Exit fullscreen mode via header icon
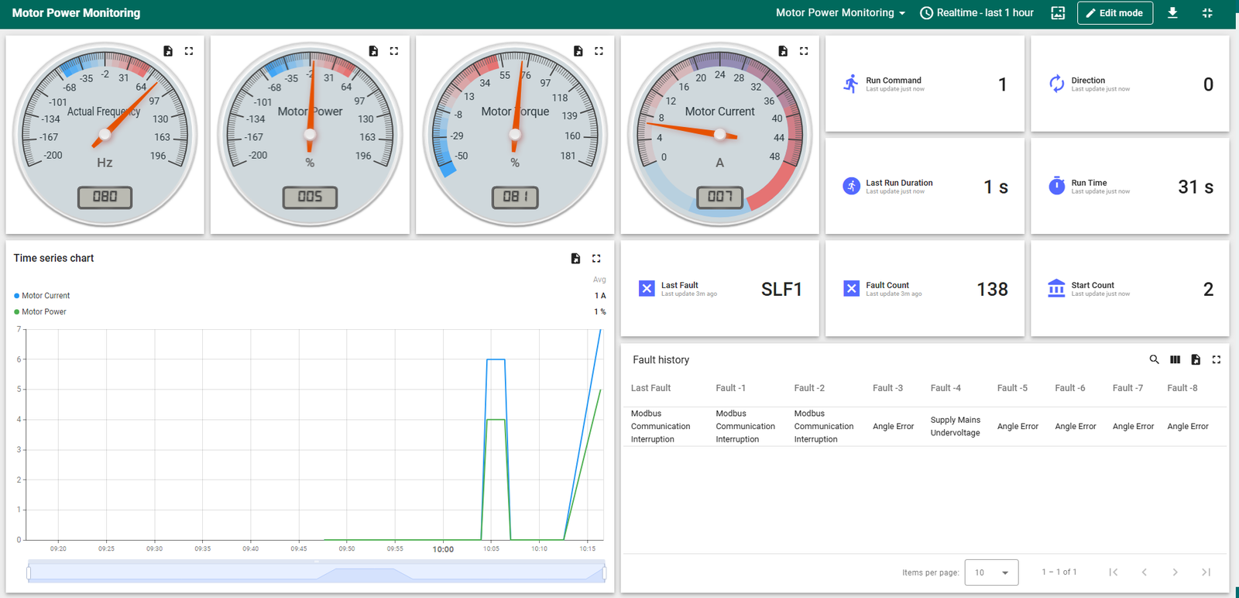Screen dimensions: 1239x598 pos(1207,13)
